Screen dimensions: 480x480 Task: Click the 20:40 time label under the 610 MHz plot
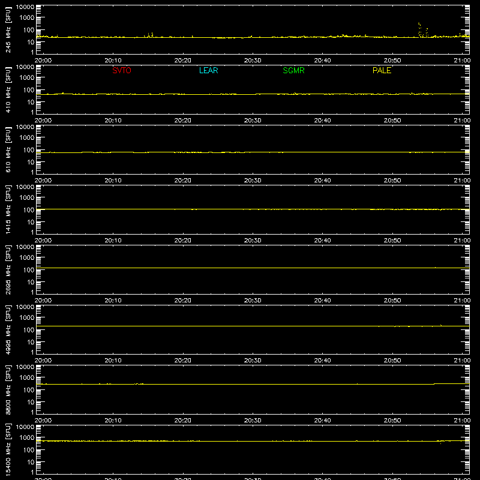[322, 181]
